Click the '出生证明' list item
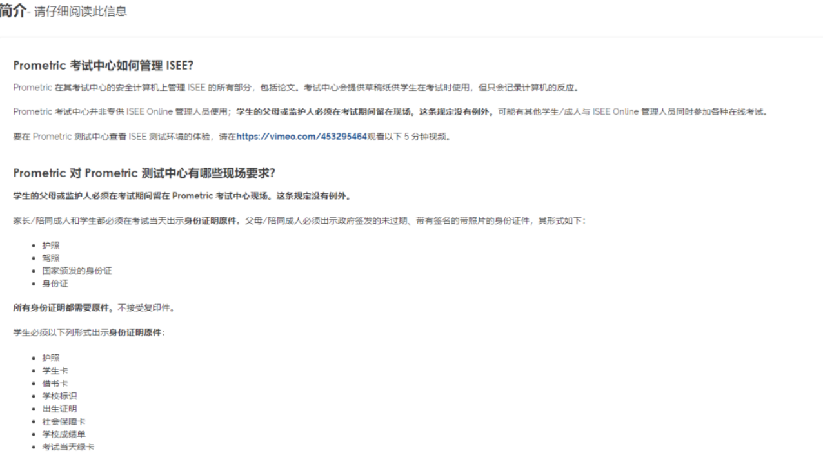 59,409
